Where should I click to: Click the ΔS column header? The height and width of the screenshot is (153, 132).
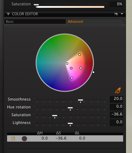tap(58, 133)
